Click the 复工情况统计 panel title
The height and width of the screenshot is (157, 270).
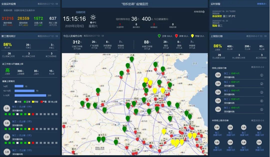(8, 36)
